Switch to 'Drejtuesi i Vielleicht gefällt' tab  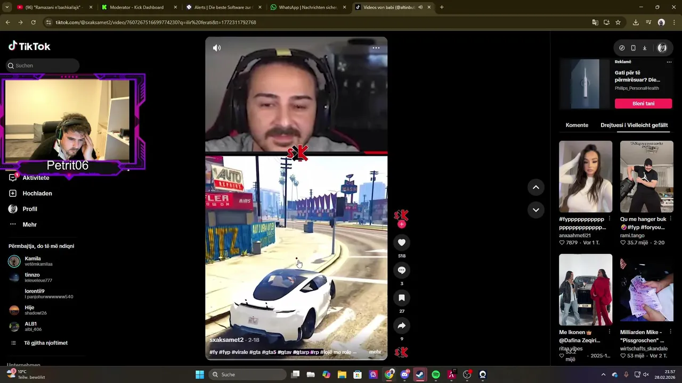click(x=634, y=125)
